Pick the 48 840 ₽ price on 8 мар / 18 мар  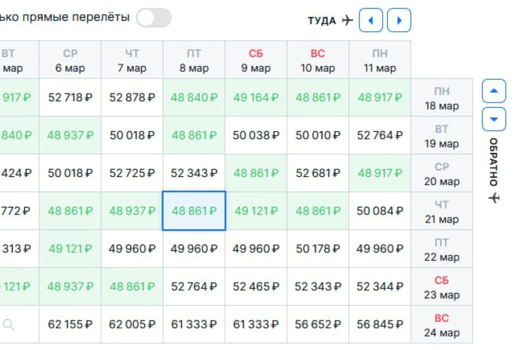pyautogui.click(x=194, y=98)
